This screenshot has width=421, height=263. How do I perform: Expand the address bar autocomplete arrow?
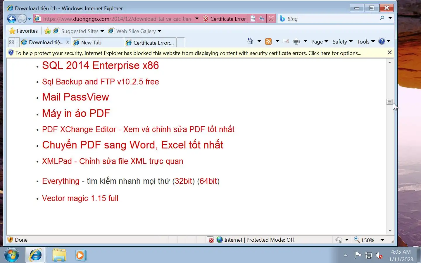(197, 19)
